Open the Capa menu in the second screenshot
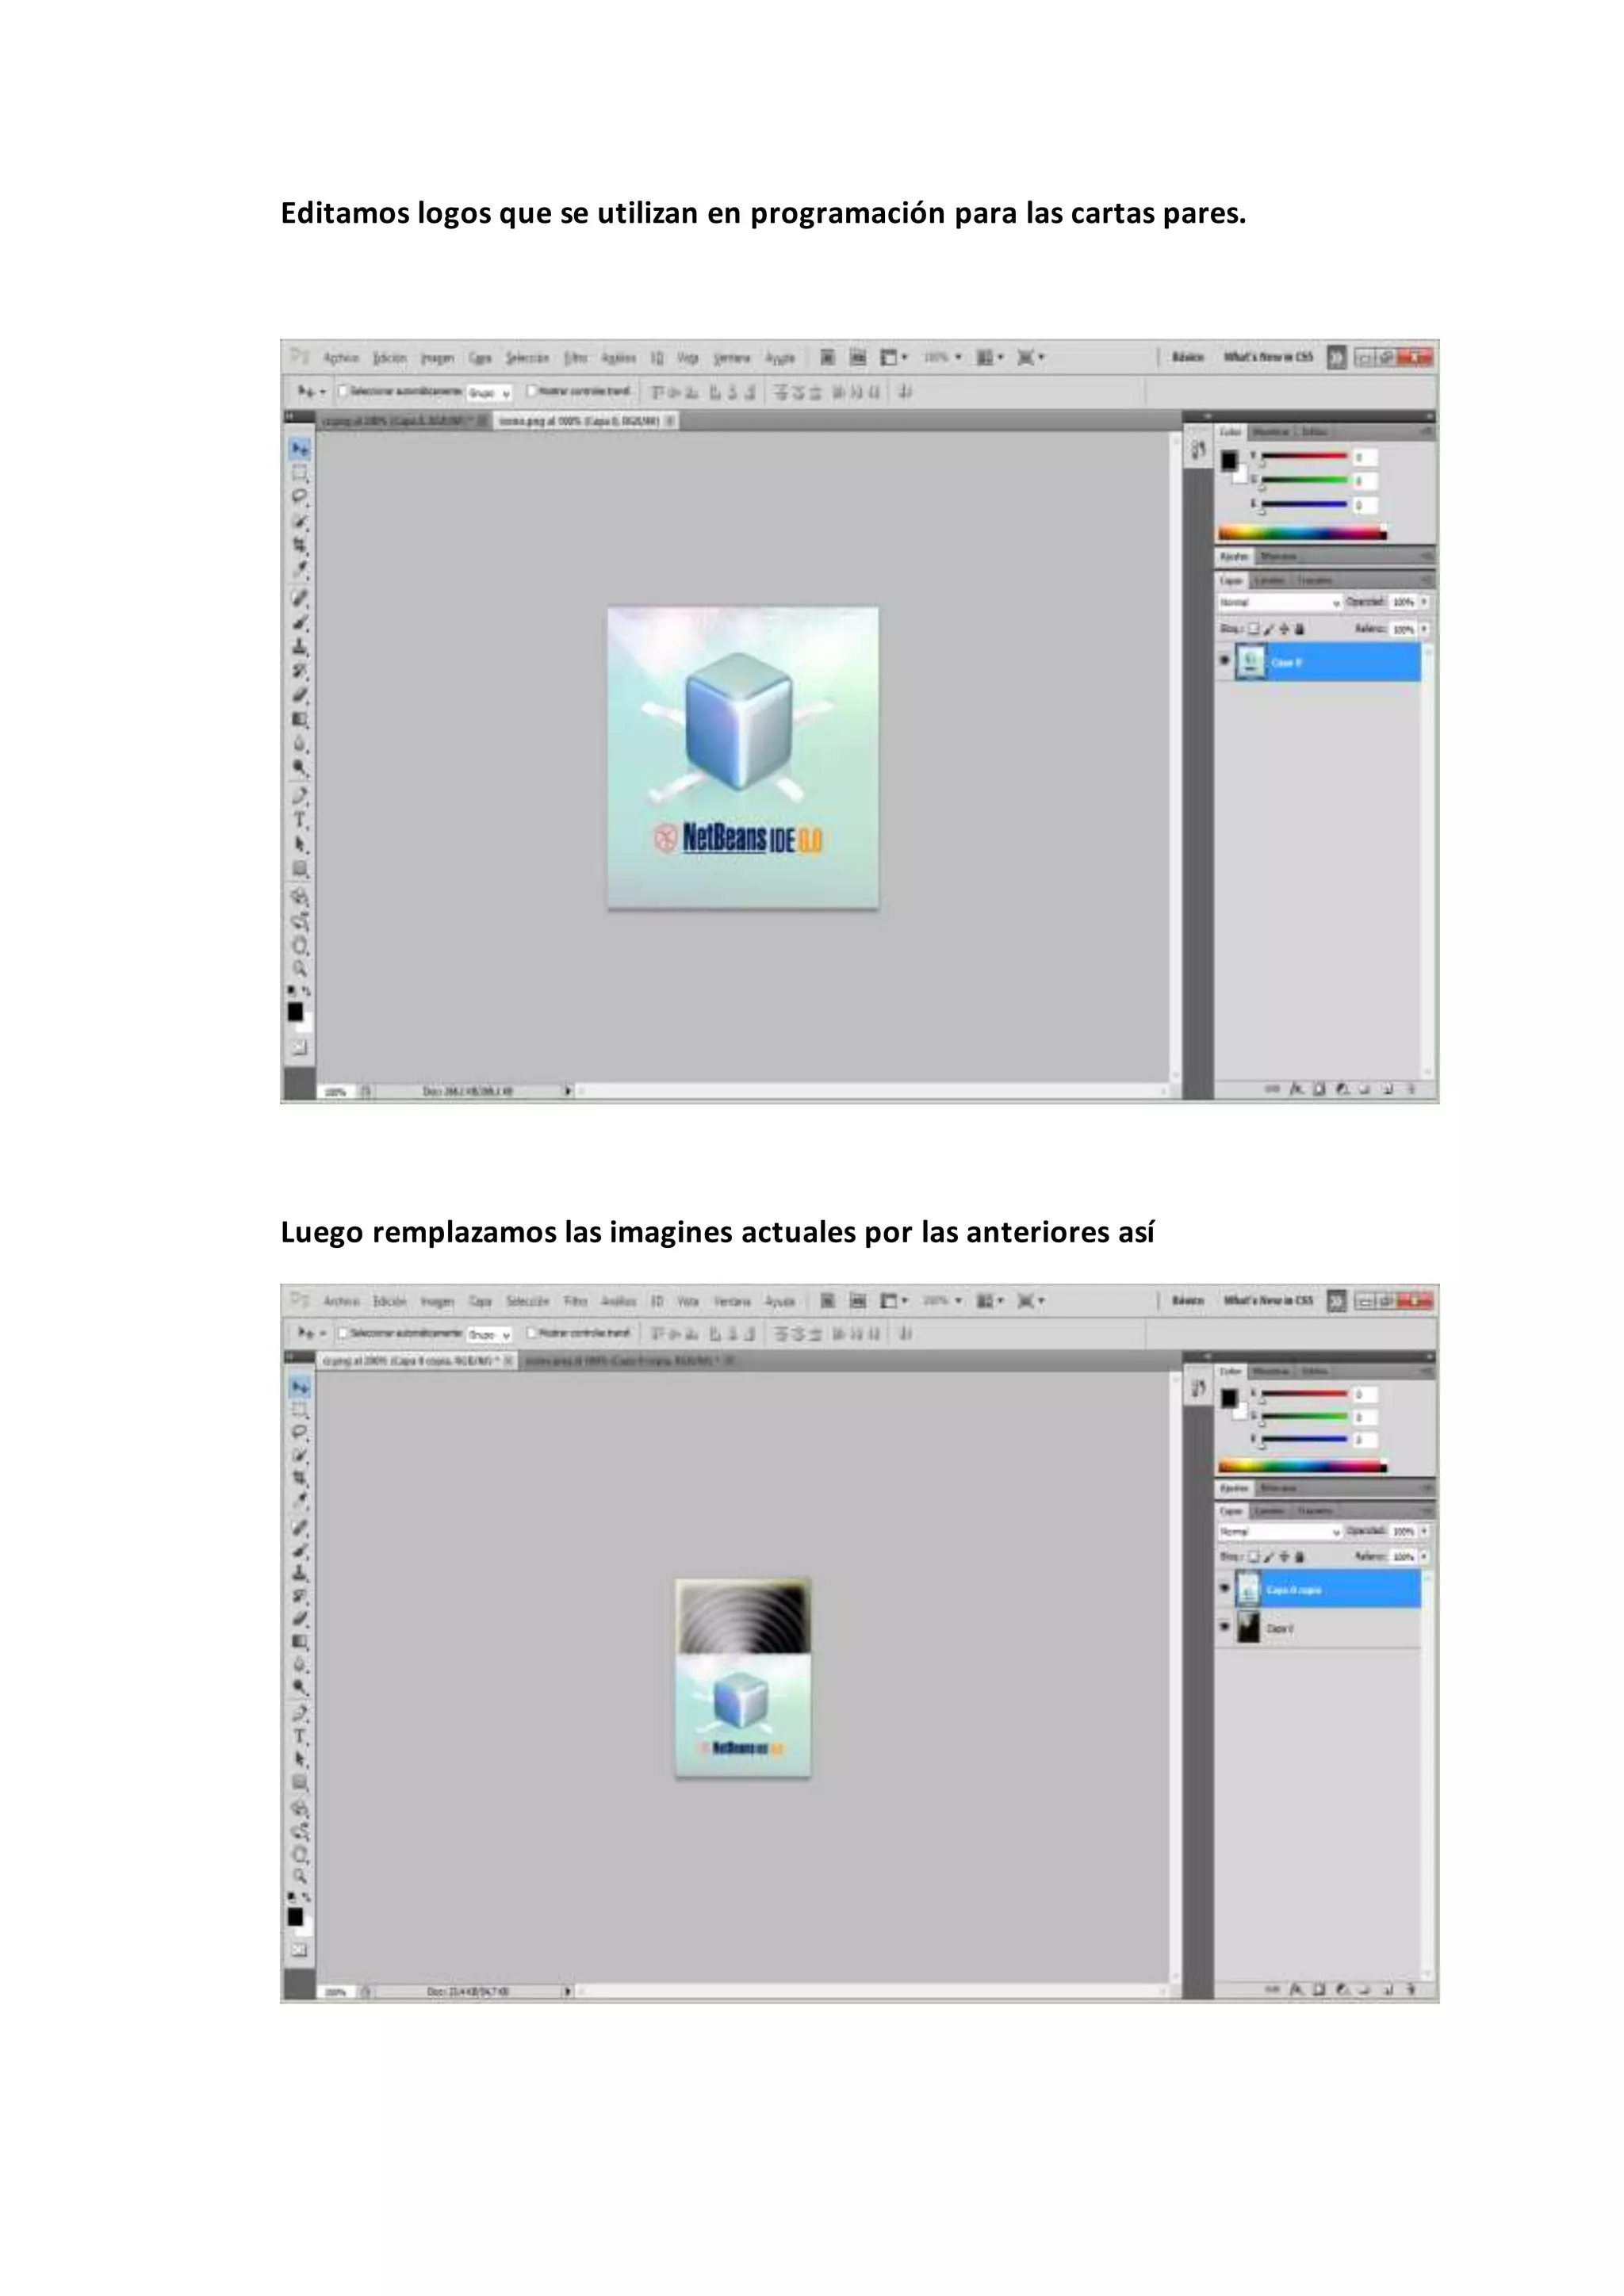The image size is (1624, 2296). tap(481, 1301)
